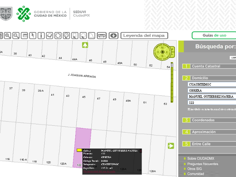Select the zoom out magnifier tool
This screenshot has height=177, width=236.
[16, 35]
